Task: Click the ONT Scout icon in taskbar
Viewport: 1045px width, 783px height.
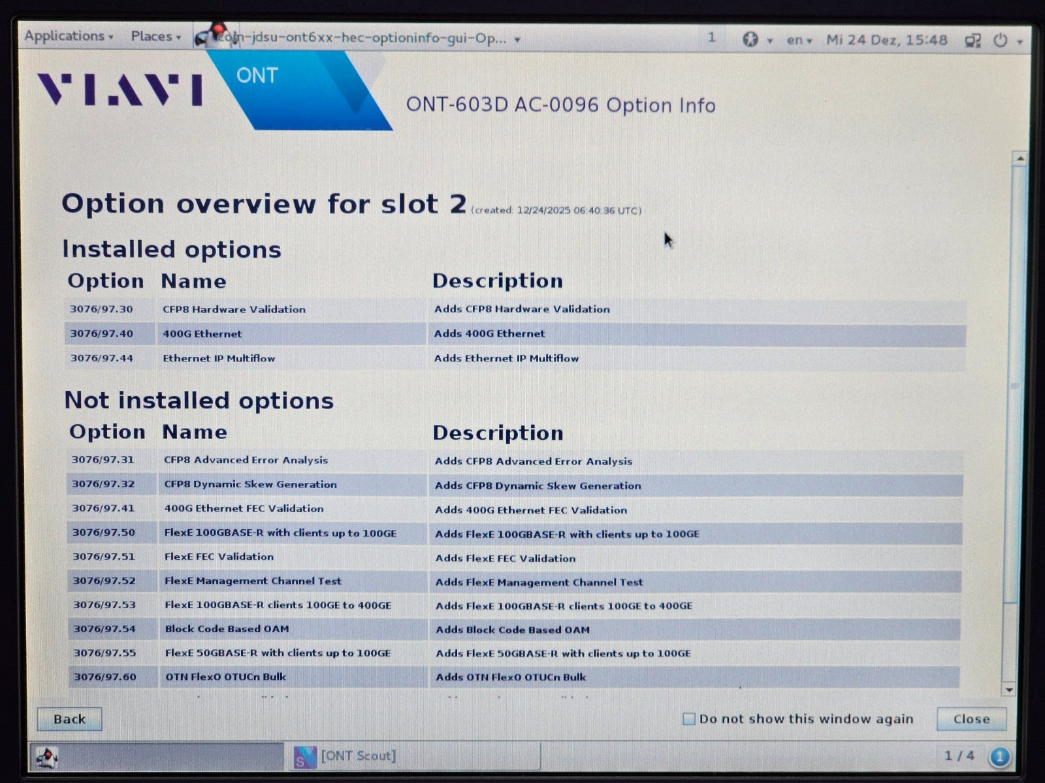Action: coord(305,757)
